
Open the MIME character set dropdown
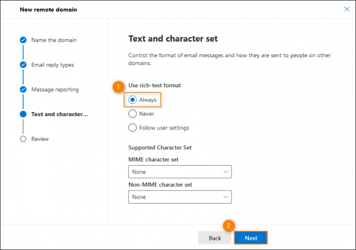[x=180, y=172]
